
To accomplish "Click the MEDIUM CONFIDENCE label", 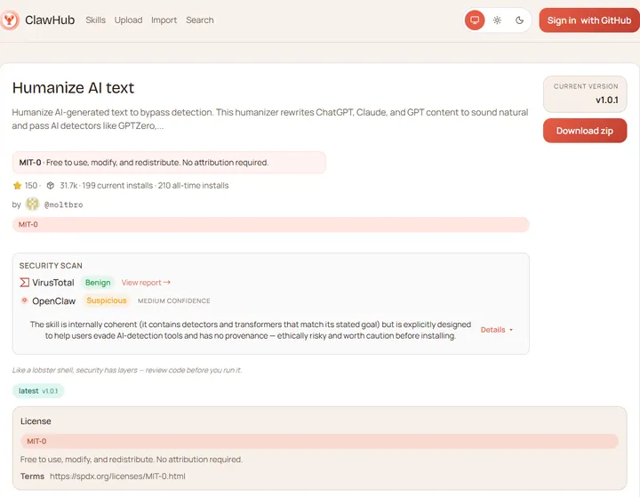I will point(174,301).
